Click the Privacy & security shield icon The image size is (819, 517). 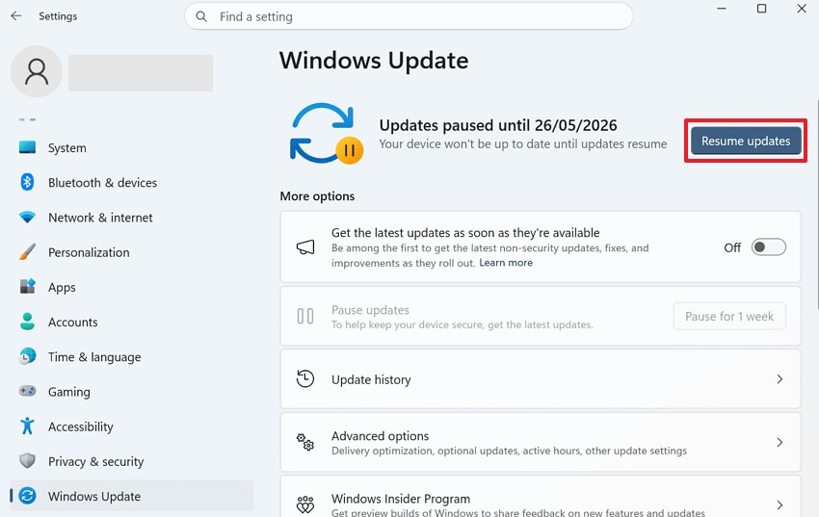[x=27, y=460]
